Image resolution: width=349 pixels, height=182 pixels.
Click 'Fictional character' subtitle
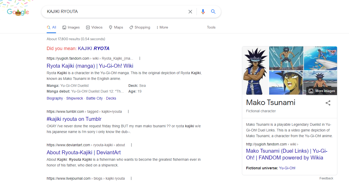tap(261, 111)
